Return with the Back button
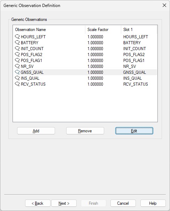Image resolution: width=170 pixels, height=211 pixels. [38, 203]
